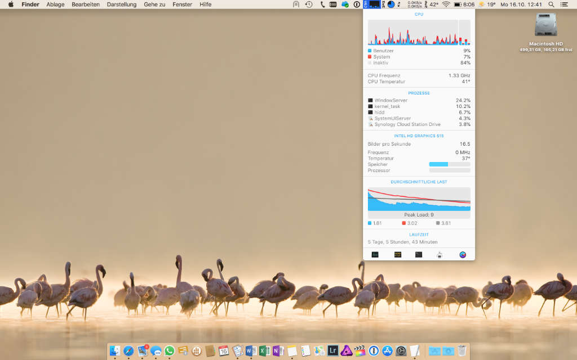This screenshot has height=360, width=577.
Task: Open Synology Cloud Station menu bar icon
Action: click(x=345, y=4)
